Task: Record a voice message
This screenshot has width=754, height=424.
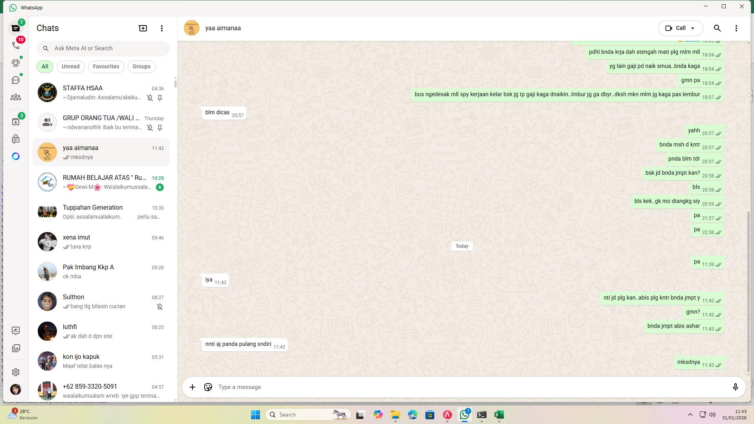Action: point(736,387)
